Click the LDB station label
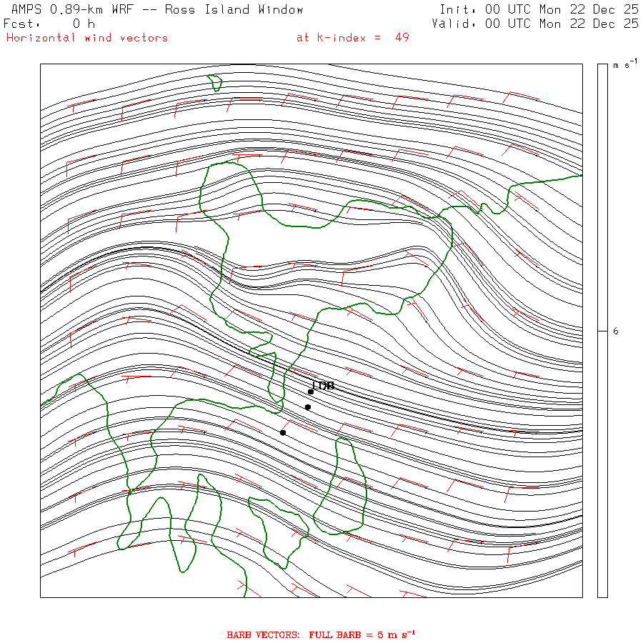 point(324,386)
